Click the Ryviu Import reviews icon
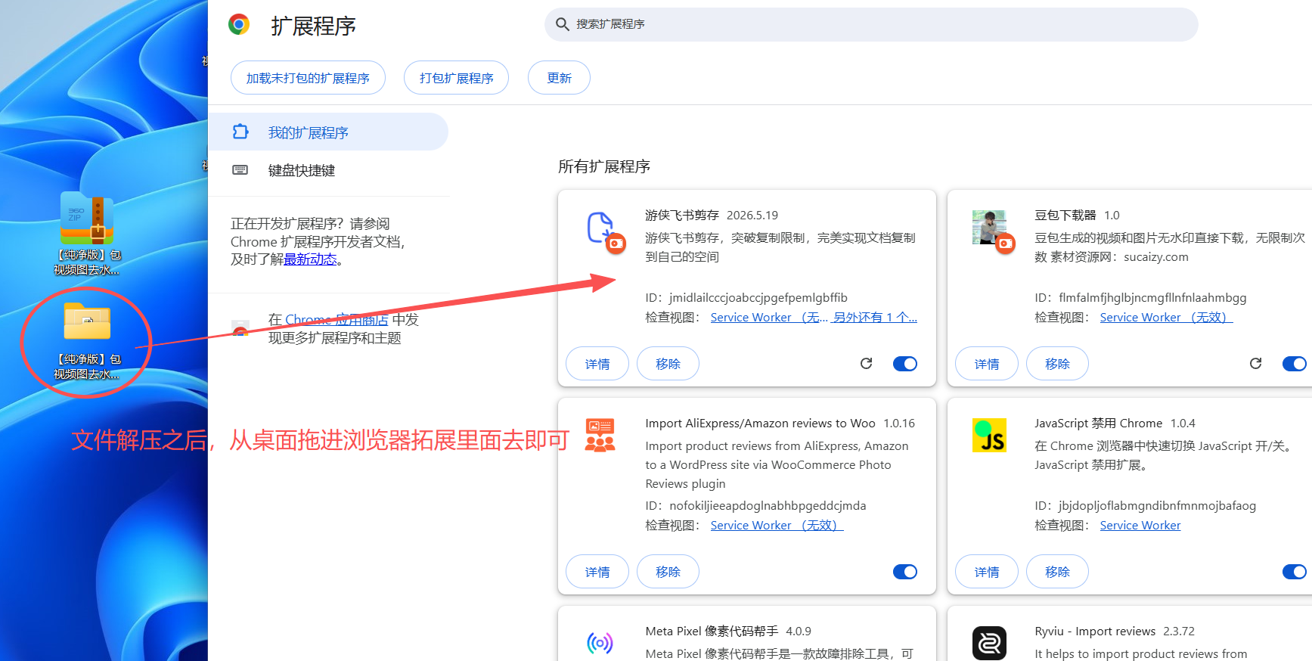The width and height of the screenshot is (1312, 661). [x=989, y=643]
